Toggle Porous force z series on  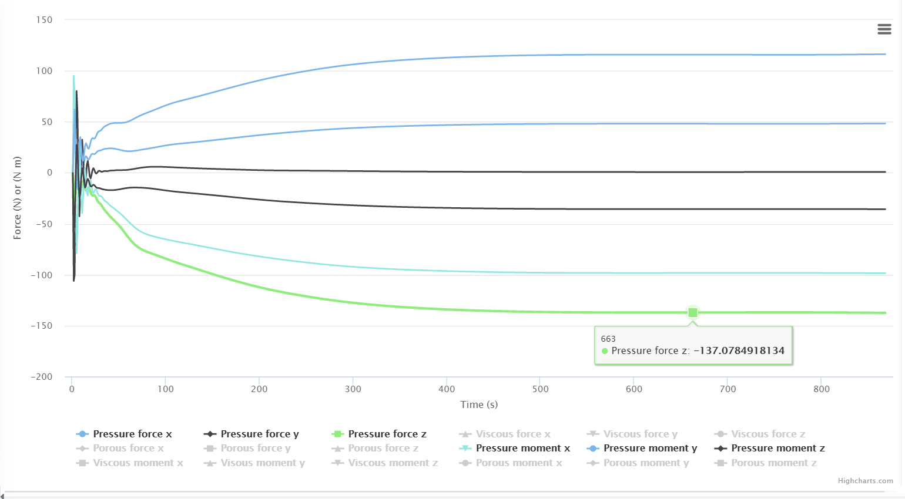[x=383, y=449]
